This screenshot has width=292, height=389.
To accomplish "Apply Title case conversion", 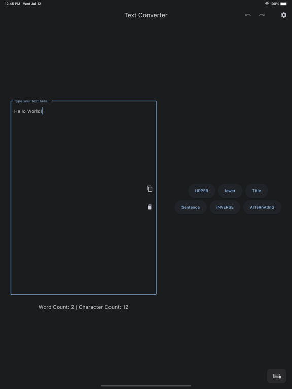I will [x=257, y=191].
